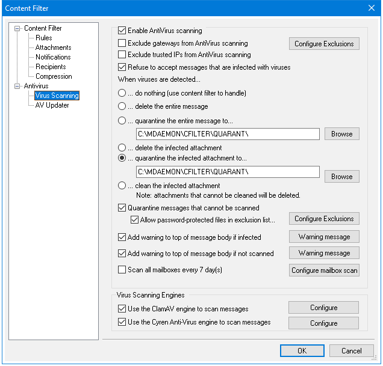The height and width of the screenshot is (366, 383).
Task: Click Browse for the entire message quarantine path
Action: click(x=341, y=133)
